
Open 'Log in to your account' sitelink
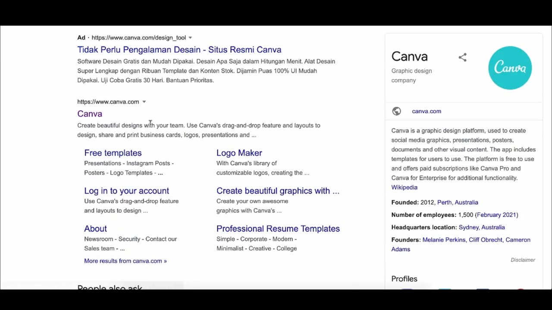click(x=127, y=191)
